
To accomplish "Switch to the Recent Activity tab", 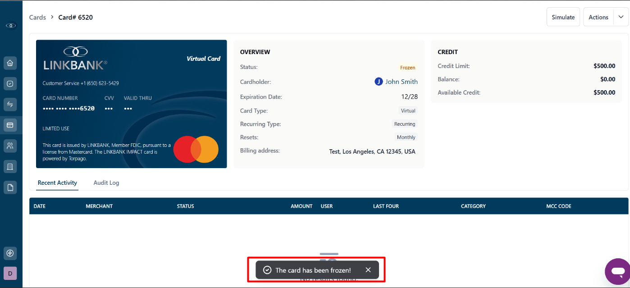I will [x=57, y=183].
